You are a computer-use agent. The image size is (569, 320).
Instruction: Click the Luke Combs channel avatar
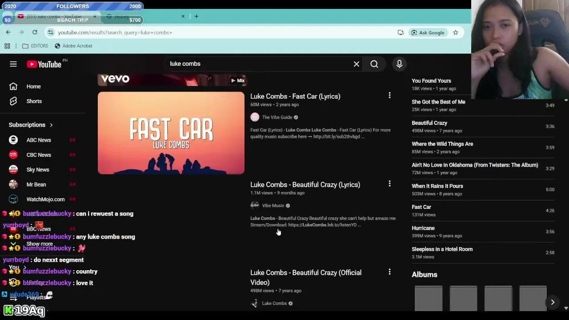tap(255, 303)
